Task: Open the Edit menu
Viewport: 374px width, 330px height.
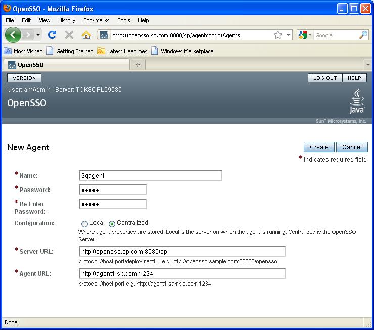Action: pos(26,21)
